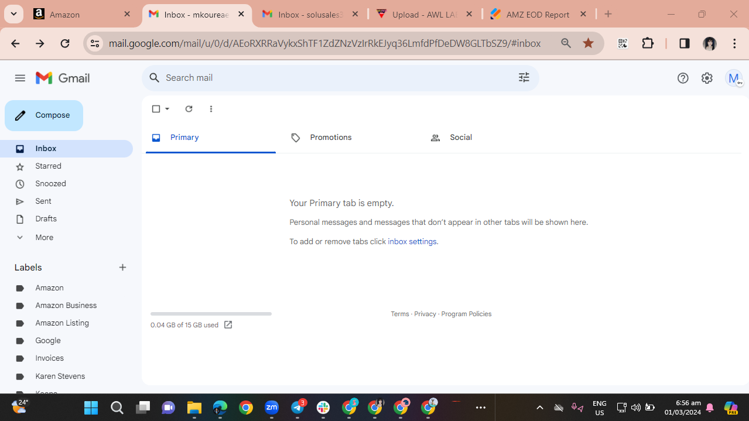
Task: Open storage management external link icon
Action: pyautogui.click(x=228, y=325)
